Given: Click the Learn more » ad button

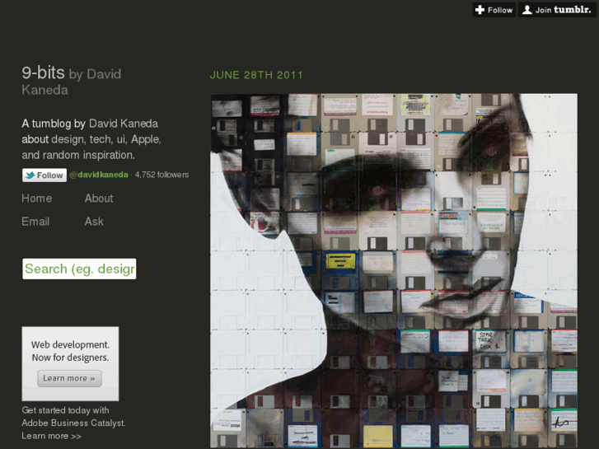Looking at the screenshot, I should point(69,378).
